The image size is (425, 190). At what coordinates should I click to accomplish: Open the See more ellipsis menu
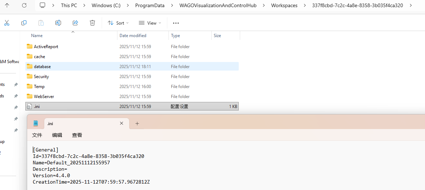(x=176, y=23)
